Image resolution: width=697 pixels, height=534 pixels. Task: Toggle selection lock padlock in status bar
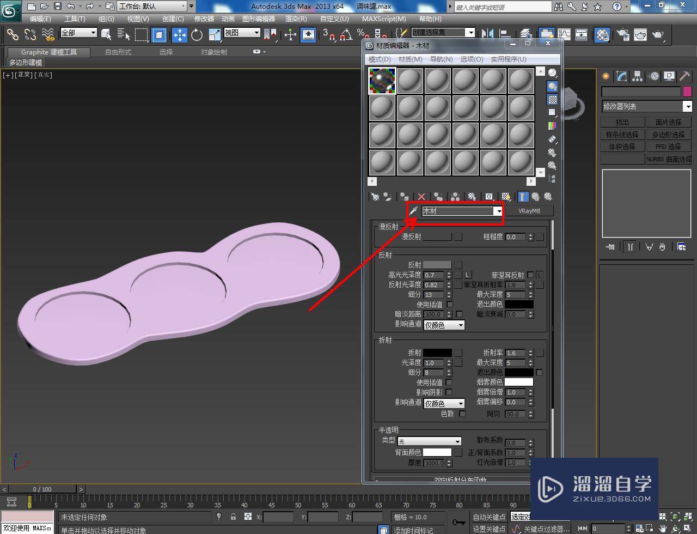(234, 517)
